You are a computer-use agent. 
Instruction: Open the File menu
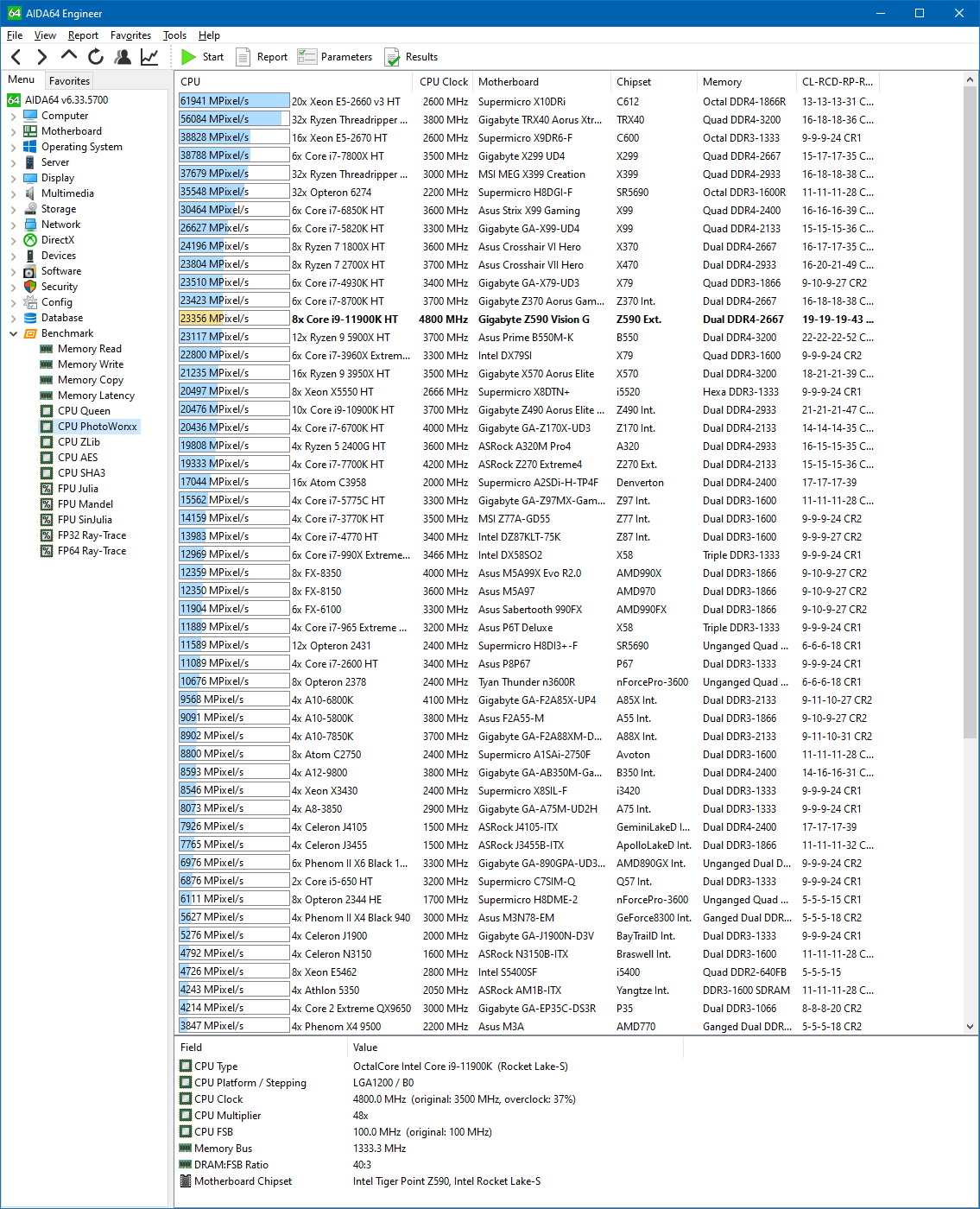[x=15, y=35]
